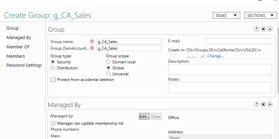Open Members in left navigation
The width and height of the screenshot is (279, 139).
click(x=15, y=56)
